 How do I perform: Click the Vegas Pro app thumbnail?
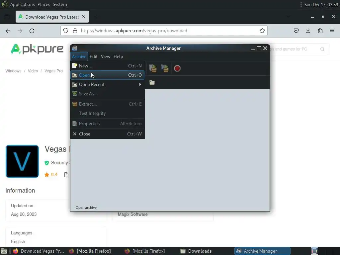22,161
